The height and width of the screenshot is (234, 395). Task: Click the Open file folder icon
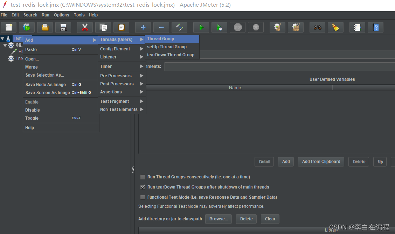tap(45, 27)
